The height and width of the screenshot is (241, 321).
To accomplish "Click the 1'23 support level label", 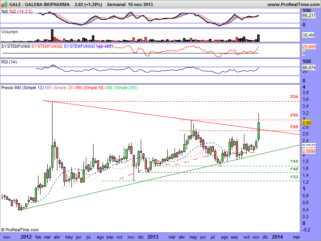I will [x=294, y=177].
